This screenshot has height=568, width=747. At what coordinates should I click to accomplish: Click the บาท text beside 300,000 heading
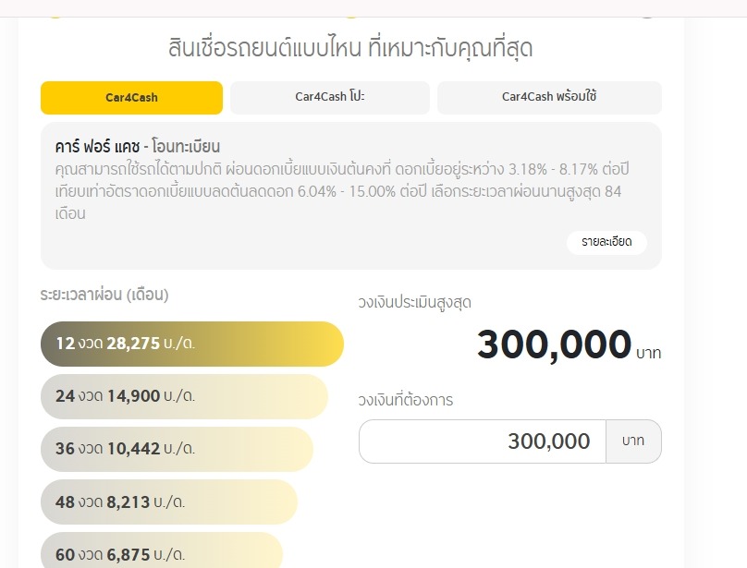click(x=648, y=353)
